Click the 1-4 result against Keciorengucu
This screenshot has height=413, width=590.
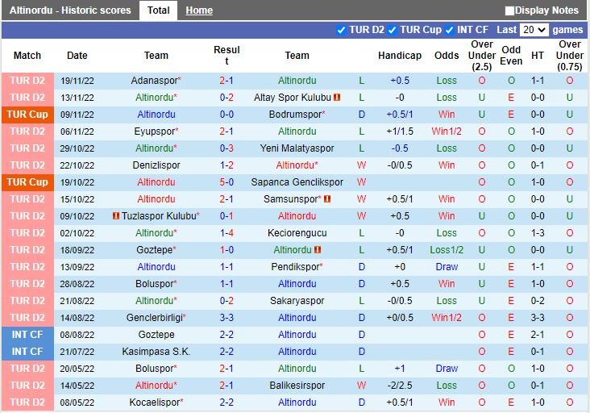point(226,233)
